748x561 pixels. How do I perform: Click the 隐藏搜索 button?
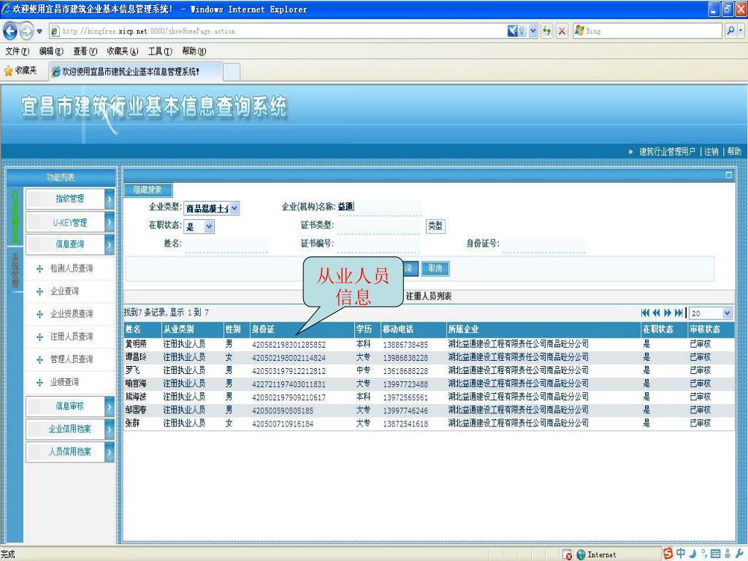(x=148, y=190)
